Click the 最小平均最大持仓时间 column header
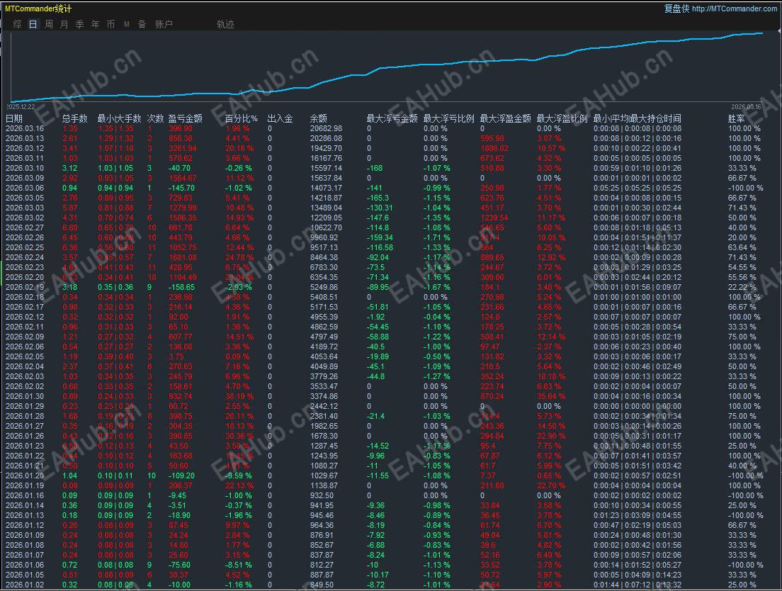782x591 pixels. tap(637, 118)
